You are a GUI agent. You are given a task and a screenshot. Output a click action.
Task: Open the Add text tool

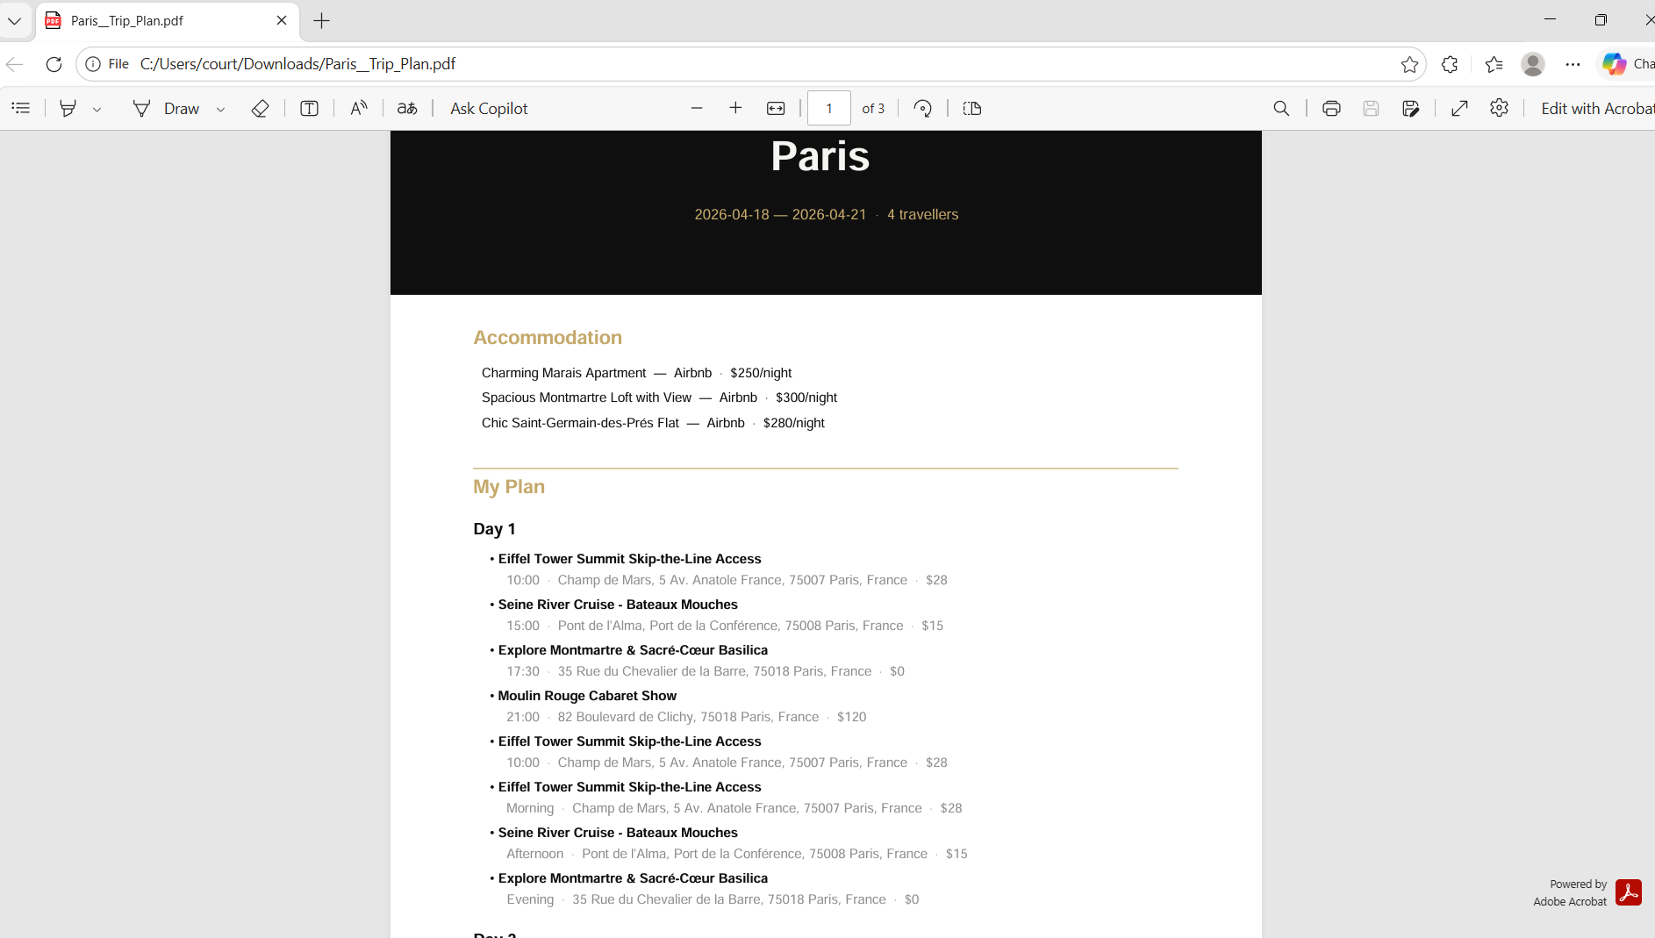[x=309, y=108]
